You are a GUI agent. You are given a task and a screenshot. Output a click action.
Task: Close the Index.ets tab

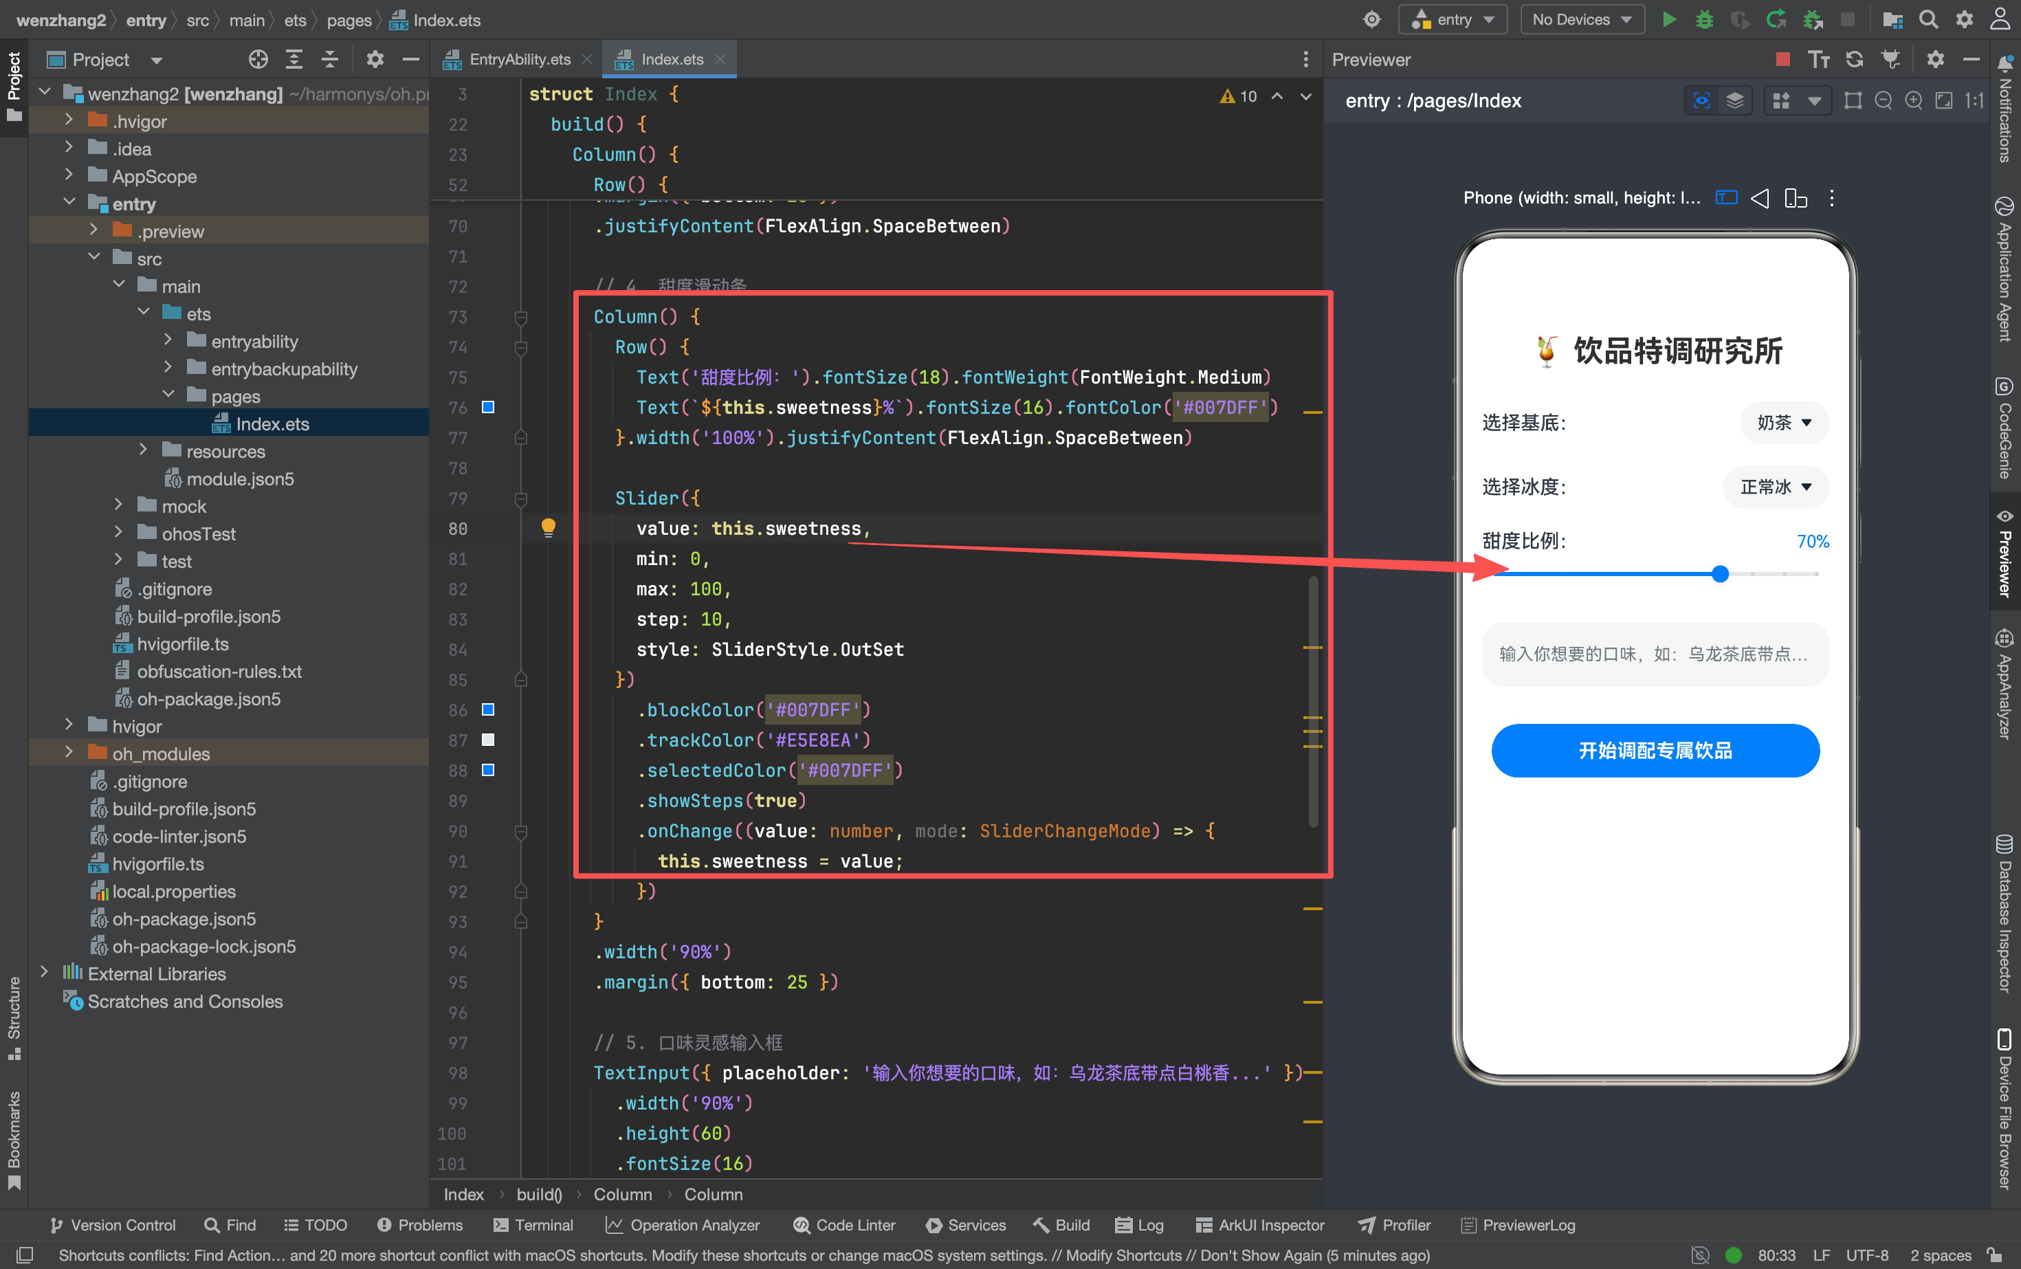[x=720, y=58]
